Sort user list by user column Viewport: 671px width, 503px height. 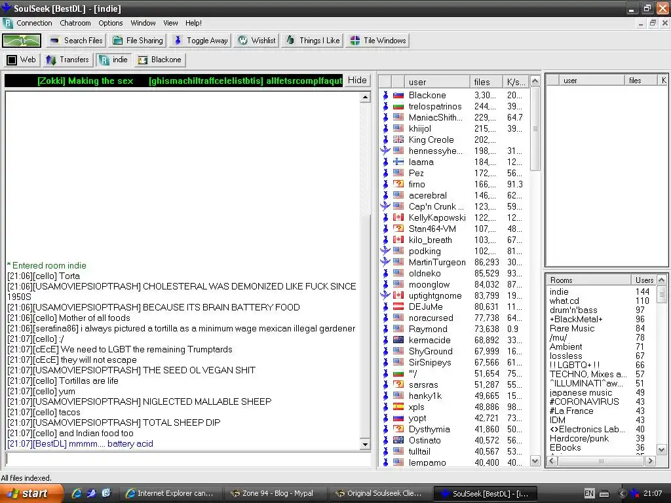point(437,82)
